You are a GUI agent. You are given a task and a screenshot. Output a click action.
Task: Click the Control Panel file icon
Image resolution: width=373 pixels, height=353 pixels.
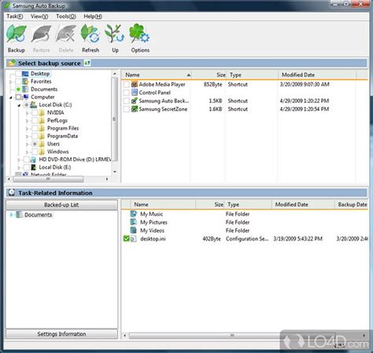point(135,92)
